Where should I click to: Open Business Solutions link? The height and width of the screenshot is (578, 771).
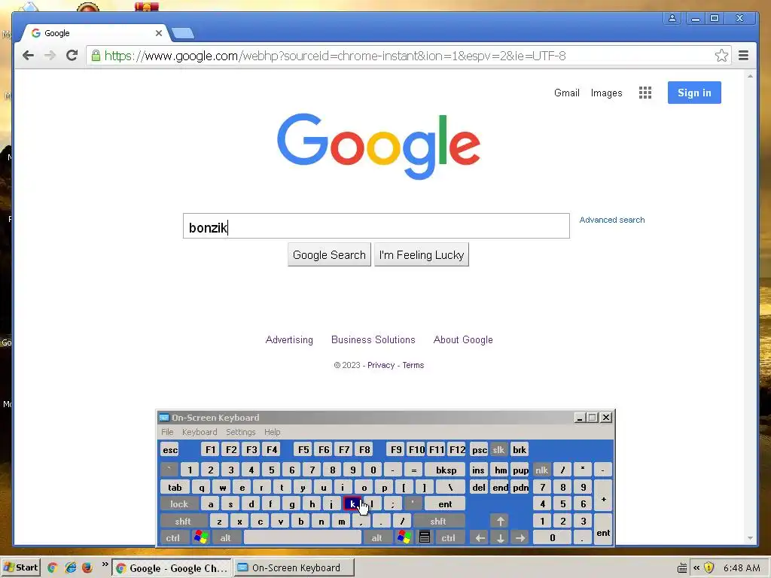click(373, 339)
